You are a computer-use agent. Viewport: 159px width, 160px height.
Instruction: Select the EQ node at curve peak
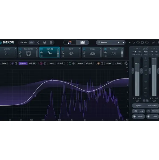click(x=53, y=80)
